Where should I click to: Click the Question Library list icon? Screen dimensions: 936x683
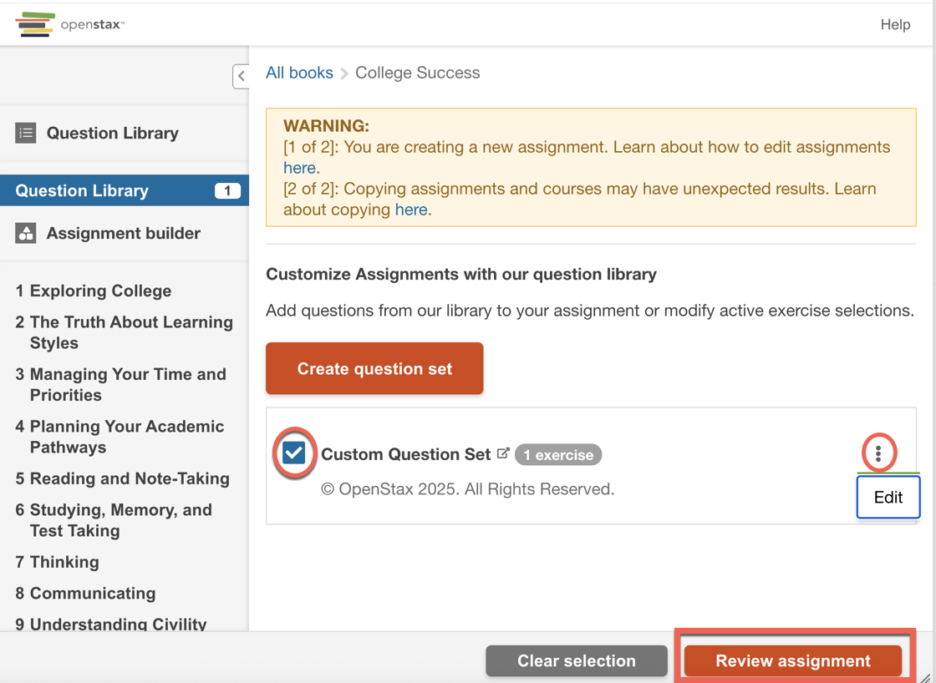click(x=26, y=133)
